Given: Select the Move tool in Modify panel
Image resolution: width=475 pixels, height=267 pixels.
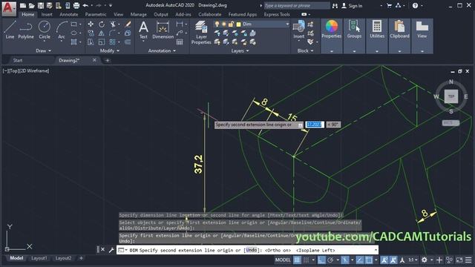Looking at the screenshot, I should point(91,24).
